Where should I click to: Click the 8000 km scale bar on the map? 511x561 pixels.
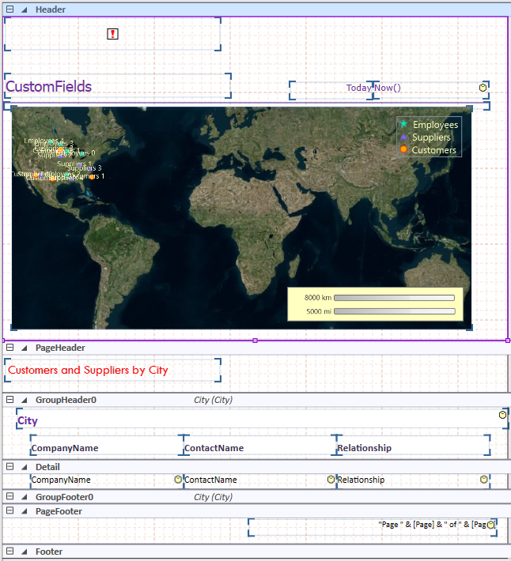pyautogui.click(x=394, y=298)
